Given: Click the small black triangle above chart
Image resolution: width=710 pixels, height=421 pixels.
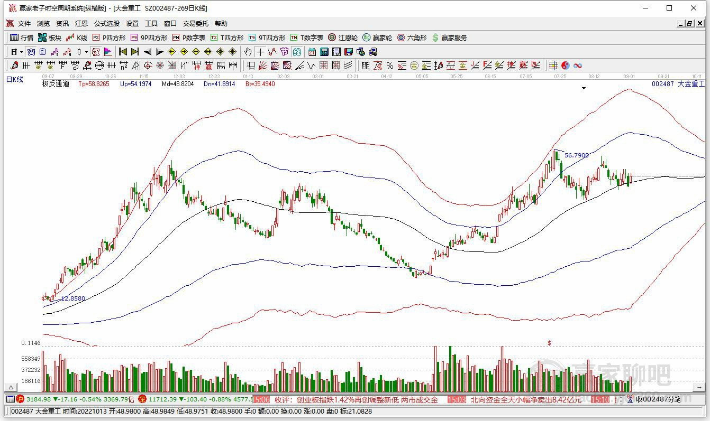Looking at the screenshot, I should (584, 89).
